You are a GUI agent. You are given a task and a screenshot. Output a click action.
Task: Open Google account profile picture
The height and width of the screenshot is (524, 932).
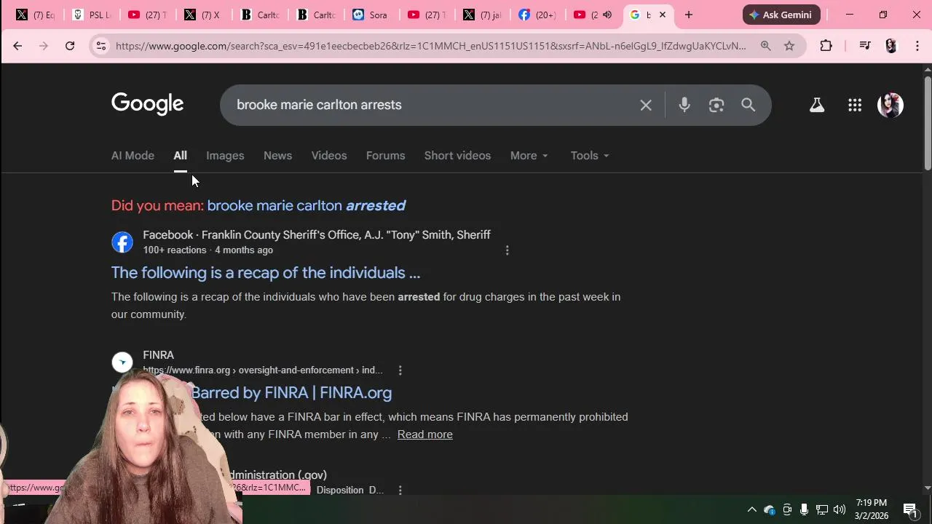tap(890, 105)
